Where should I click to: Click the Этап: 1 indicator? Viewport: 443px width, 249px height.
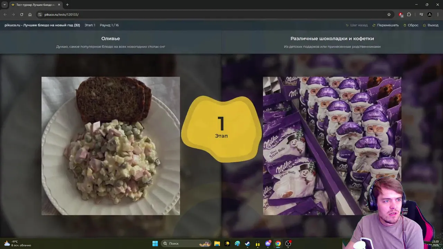(90, 25)
